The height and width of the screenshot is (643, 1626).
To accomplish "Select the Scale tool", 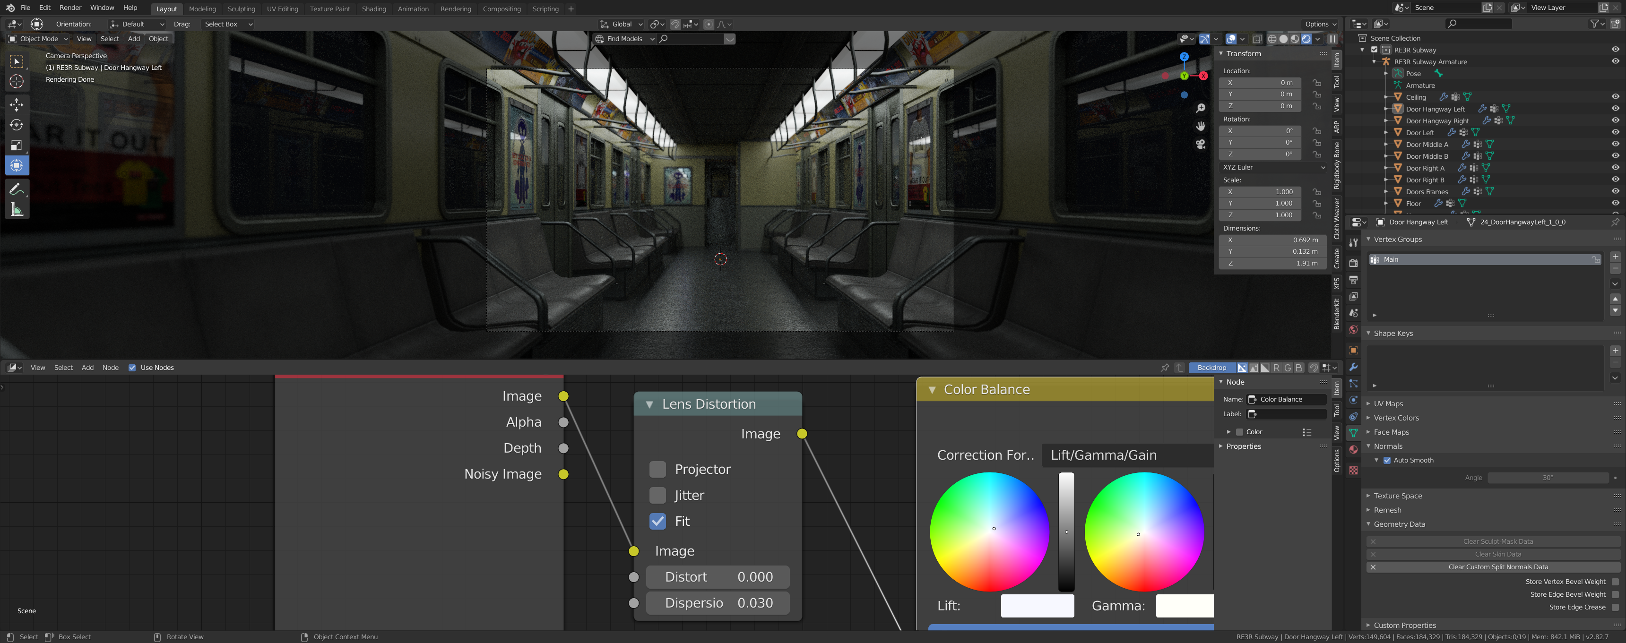I will pos(17,145).
